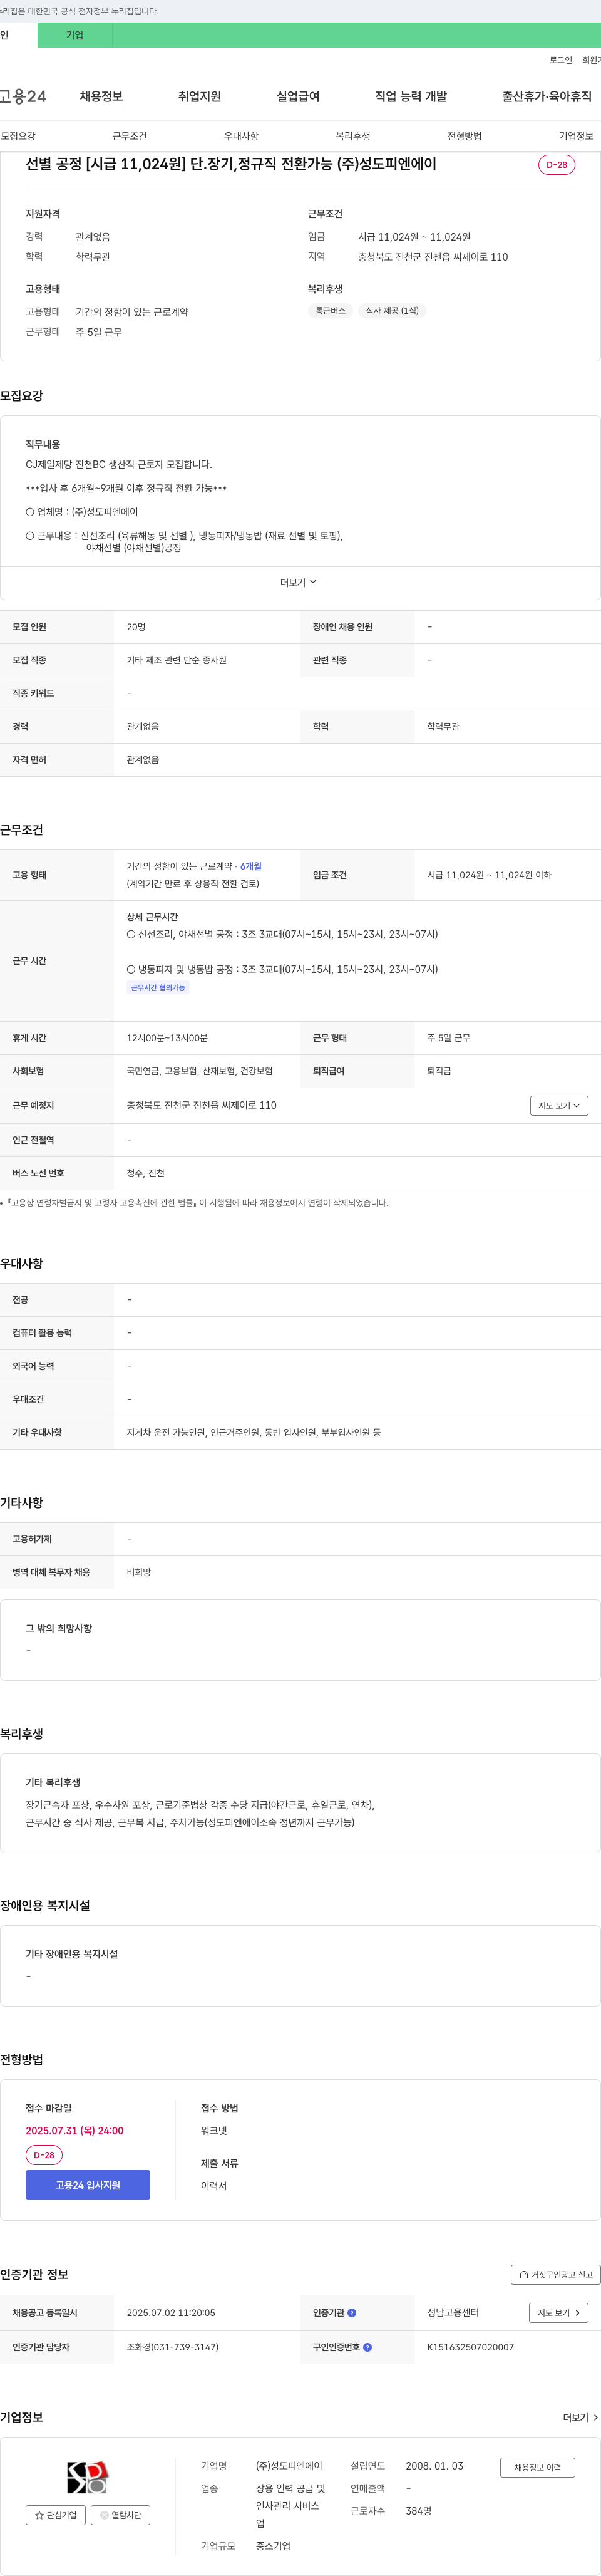Image resolution: width=601 pixels, height=2576 pixels.
Task: Click 기타 우대사항 value 지게차 운전 가능인원
Action: point(254,1433)
